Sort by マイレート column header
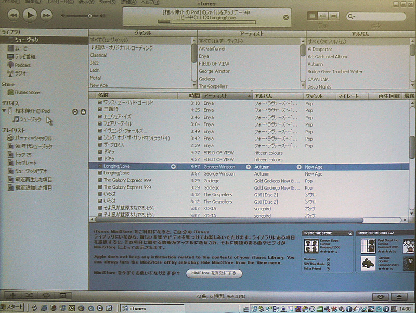The width and height of the screenshot is (416, 313). (x=352, y=96)
